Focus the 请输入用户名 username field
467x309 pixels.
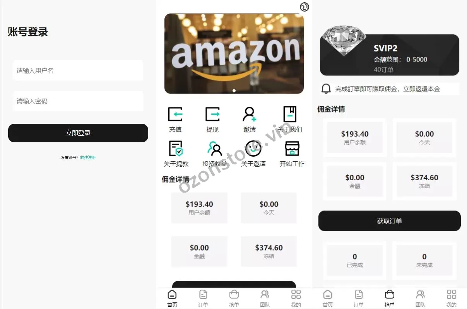click(78, 70)
